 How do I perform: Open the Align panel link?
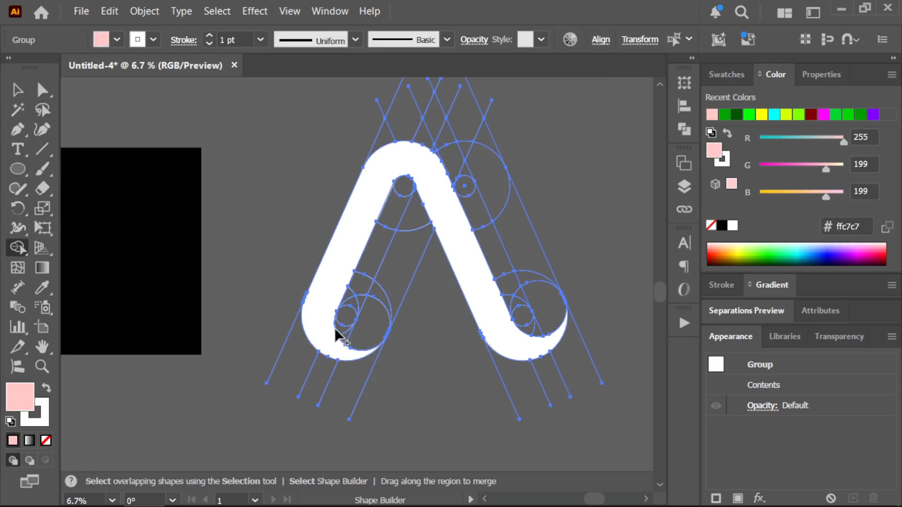point(600,40)
